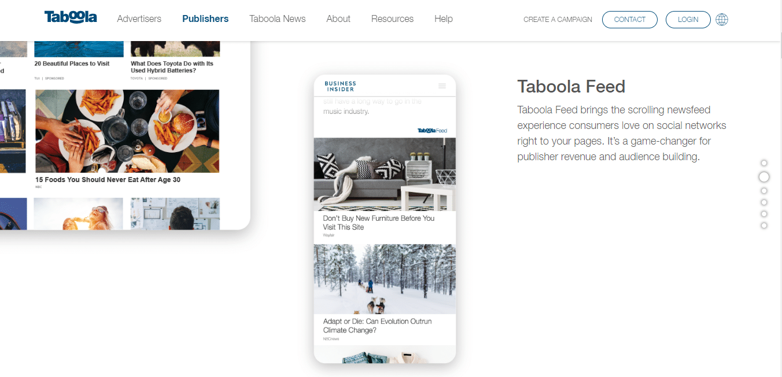Click the CREATE A CAMPAIGN link
782x377 pixels.
pos(558,20)
